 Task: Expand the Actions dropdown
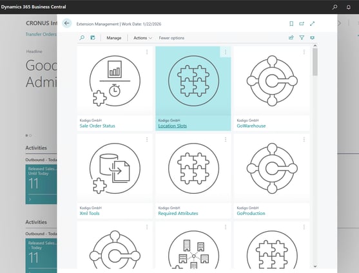pos(142,38)
